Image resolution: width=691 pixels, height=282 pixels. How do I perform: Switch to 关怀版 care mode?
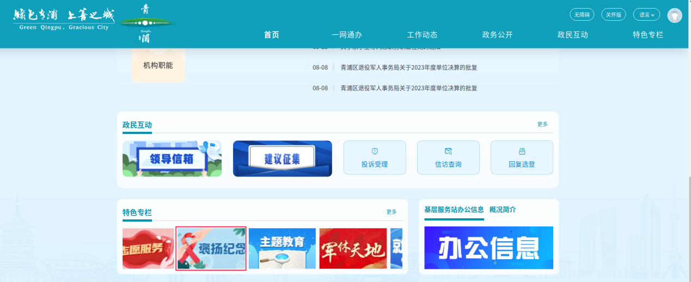pos(614,15)
